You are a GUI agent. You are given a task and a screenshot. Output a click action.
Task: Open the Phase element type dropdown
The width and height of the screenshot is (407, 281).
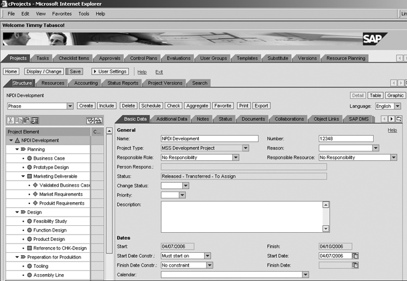[70, 106]
